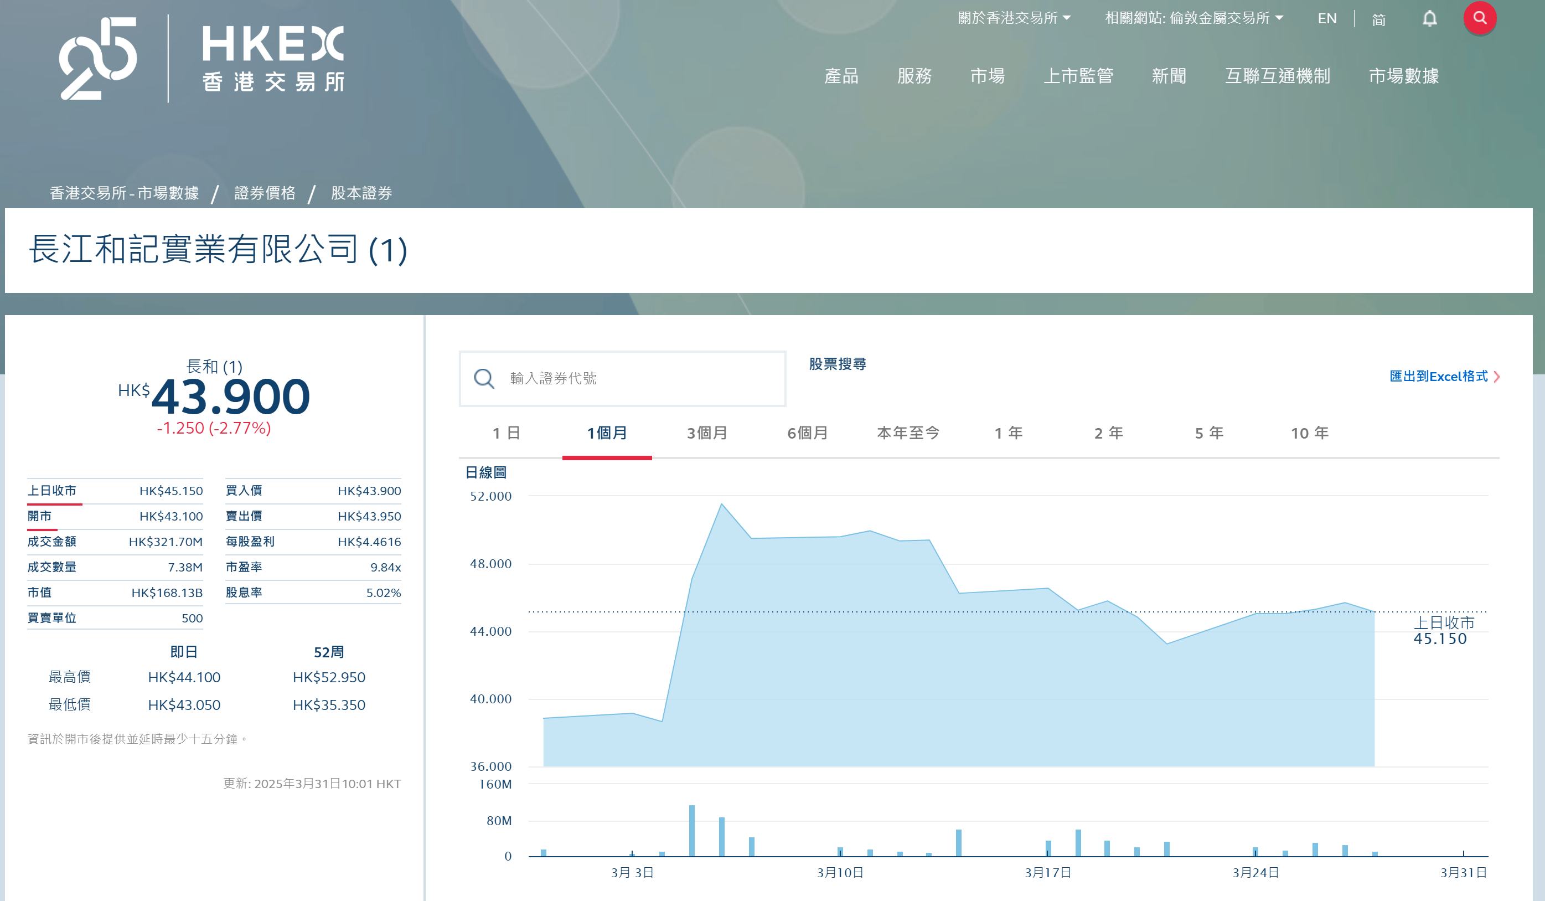The width and height of the screenshot is (1545, 901).
Task: Click the 3月10日 axis label
Action: click(840, 872)
